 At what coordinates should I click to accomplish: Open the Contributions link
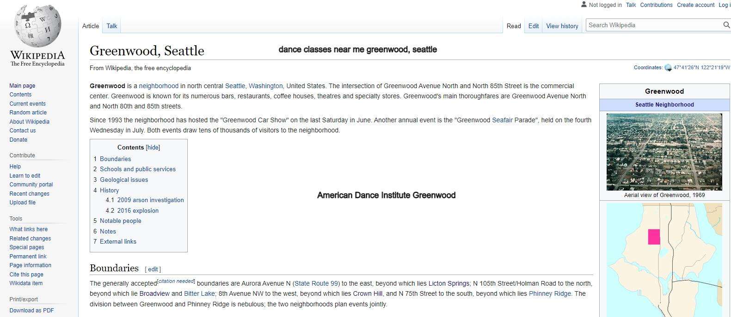click(x=656, y=5)
